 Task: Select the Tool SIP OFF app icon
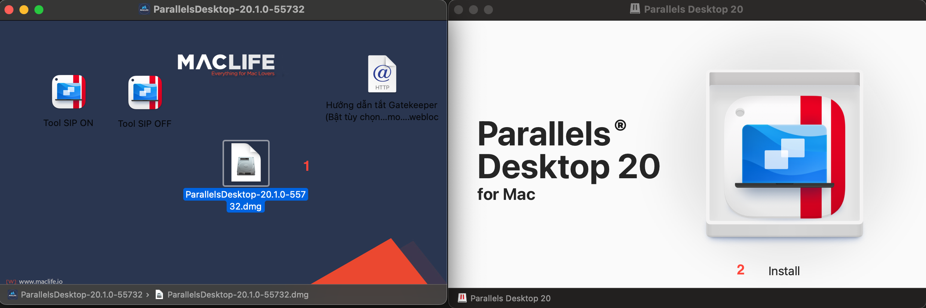pyautogui.click(x=145, y=92)
